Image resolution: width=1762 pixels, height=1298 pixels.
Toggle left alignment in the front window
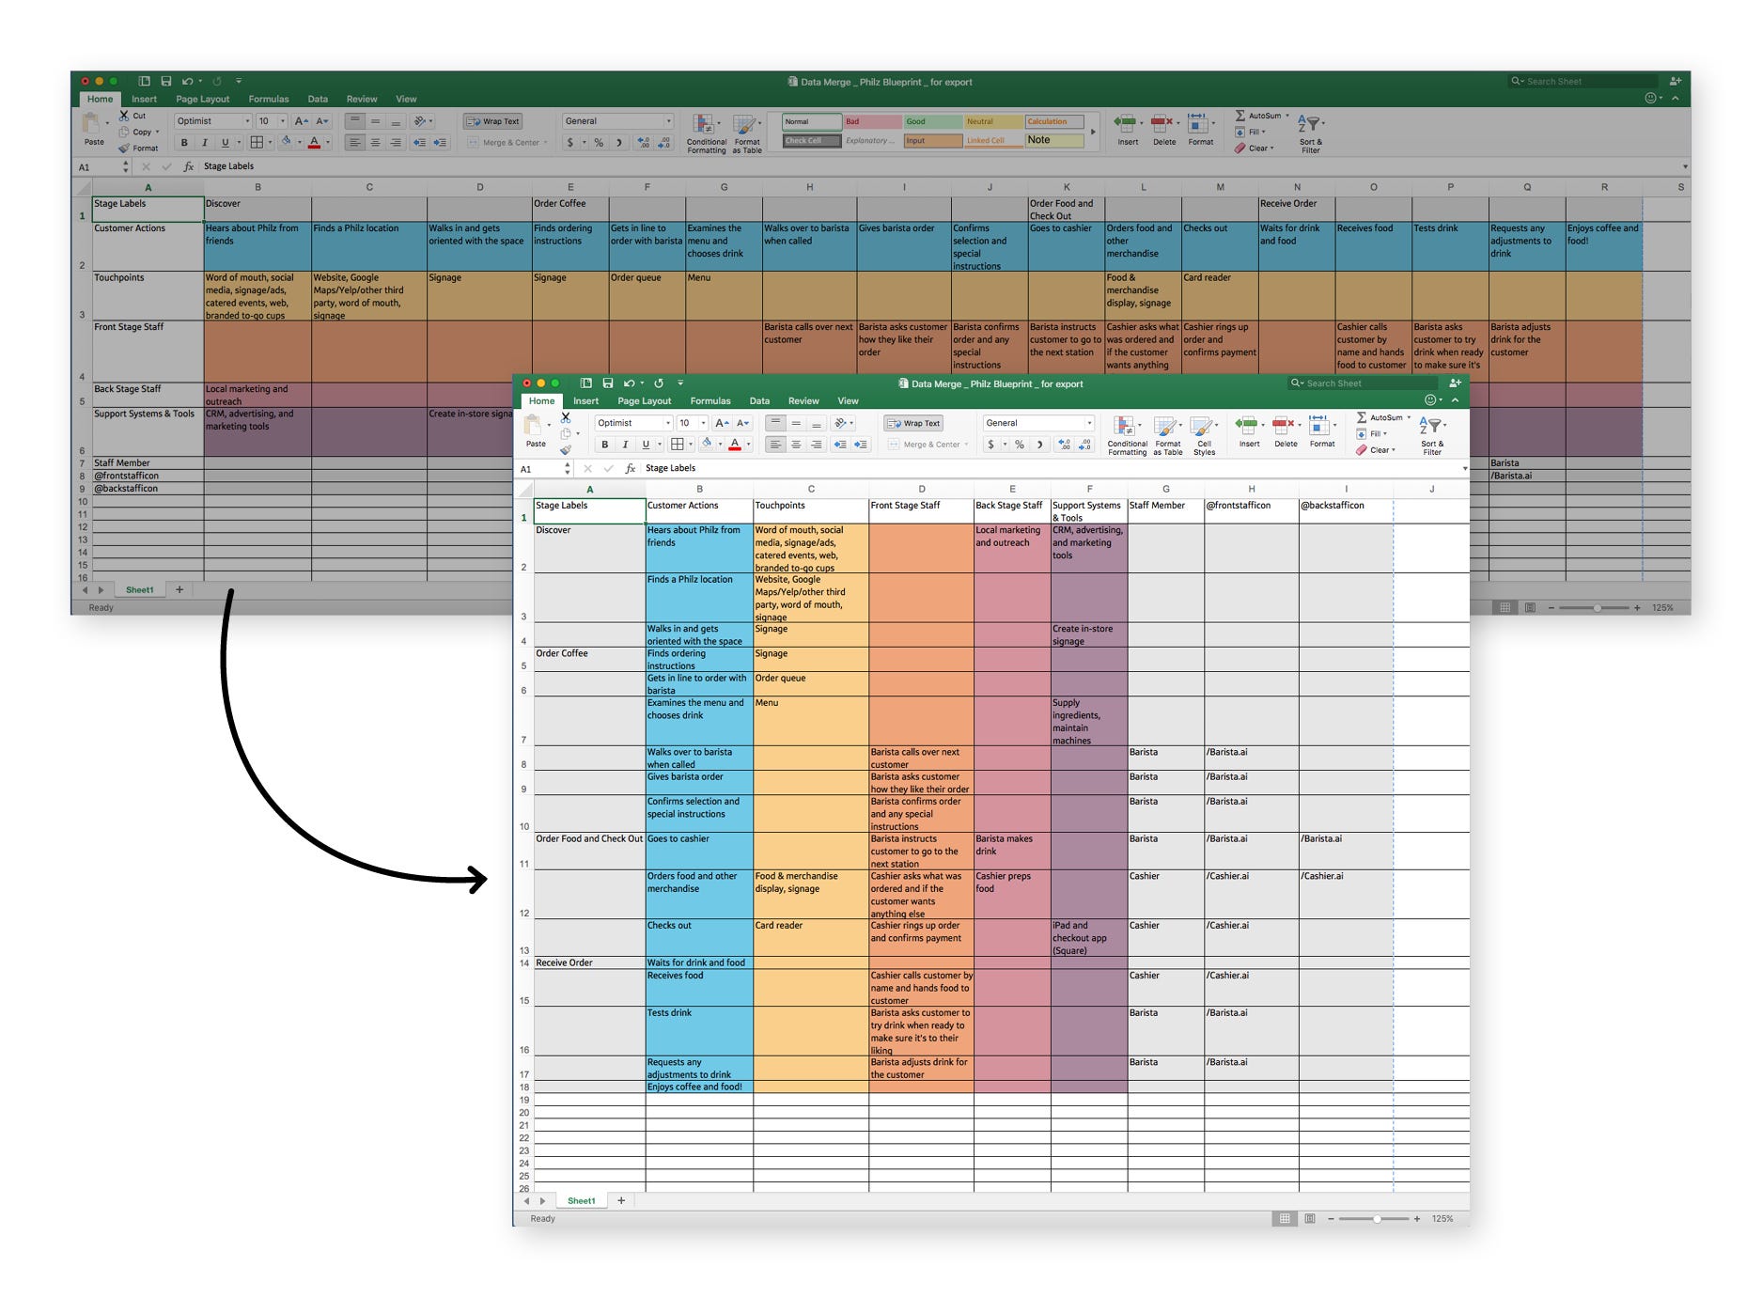(775, 445)
